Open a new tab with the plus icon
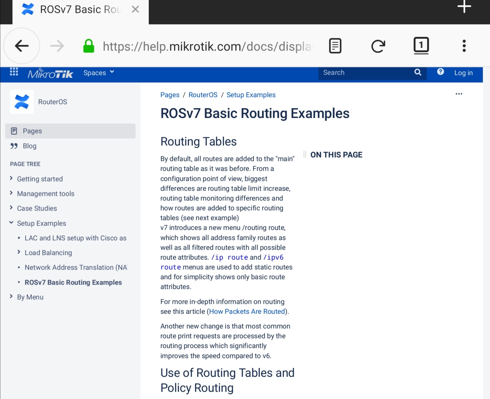Viewport: 490px width, 399px height. pyautogui.click(x=464, y=6)
